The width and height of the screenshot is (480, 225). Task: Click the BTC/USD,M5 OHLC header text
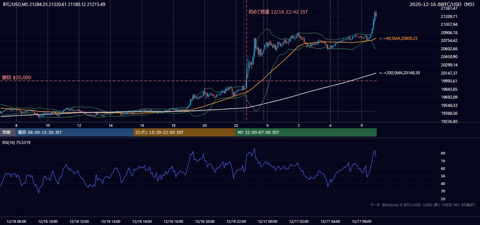[54, 4]
